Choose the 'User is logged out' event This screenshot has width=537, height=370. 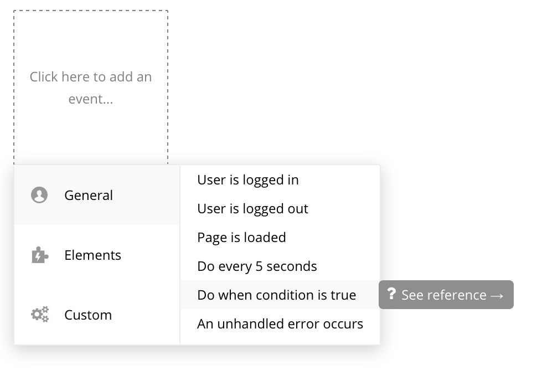[x=252, y=209]
